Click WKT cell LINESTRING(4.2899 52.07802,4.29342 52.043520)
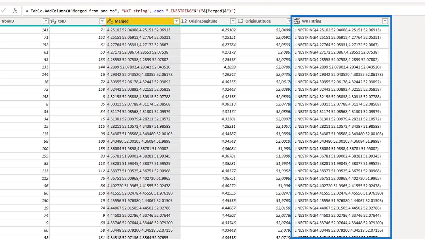Image resolution: width=425 pixels, height=239 pixels. click(341, 67)
